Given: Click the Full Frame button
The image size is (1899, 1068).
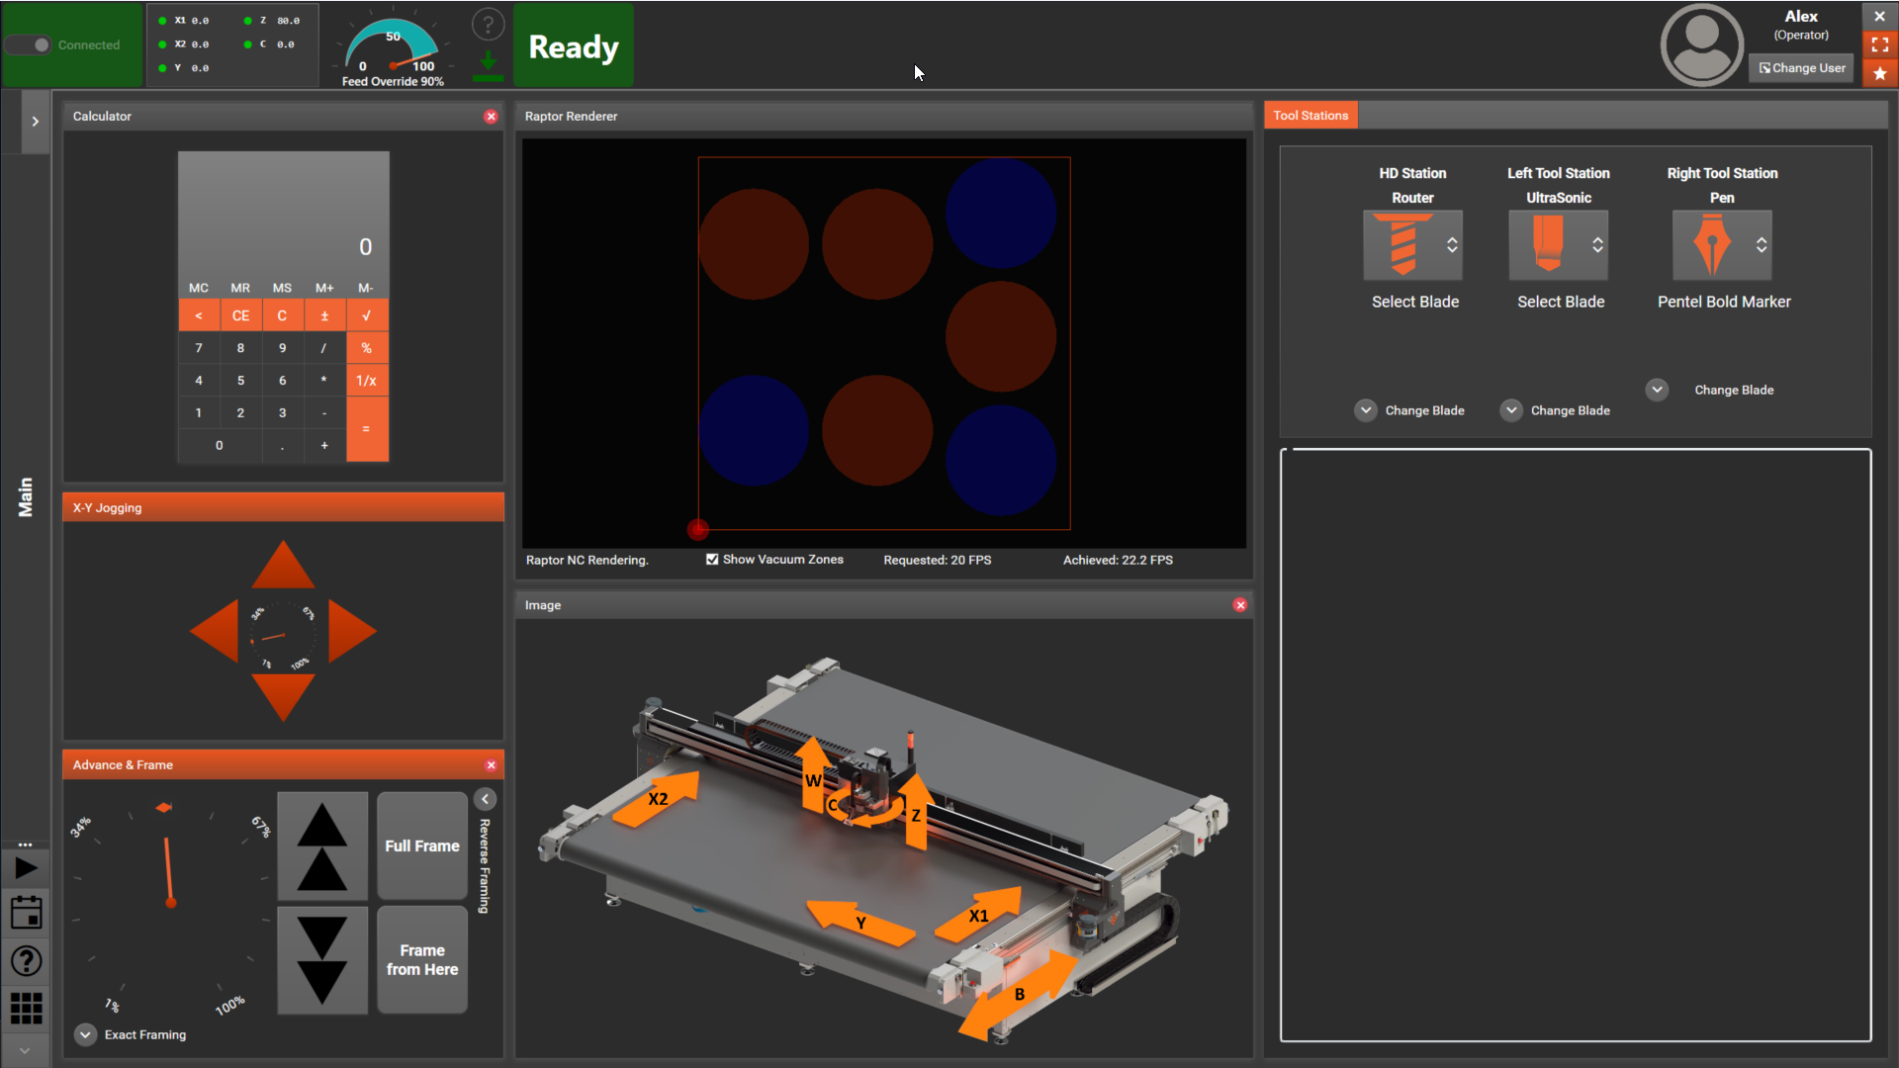Looking at the screenshot, I should point(422,845).
